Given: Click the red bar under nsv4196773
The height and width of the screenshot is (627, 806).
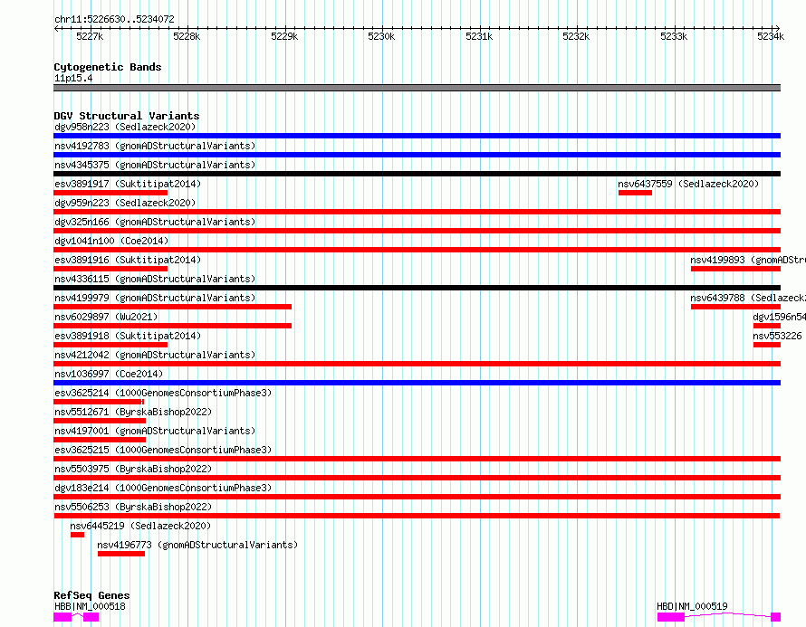Looking at the screenshot, I should (121, 554).
